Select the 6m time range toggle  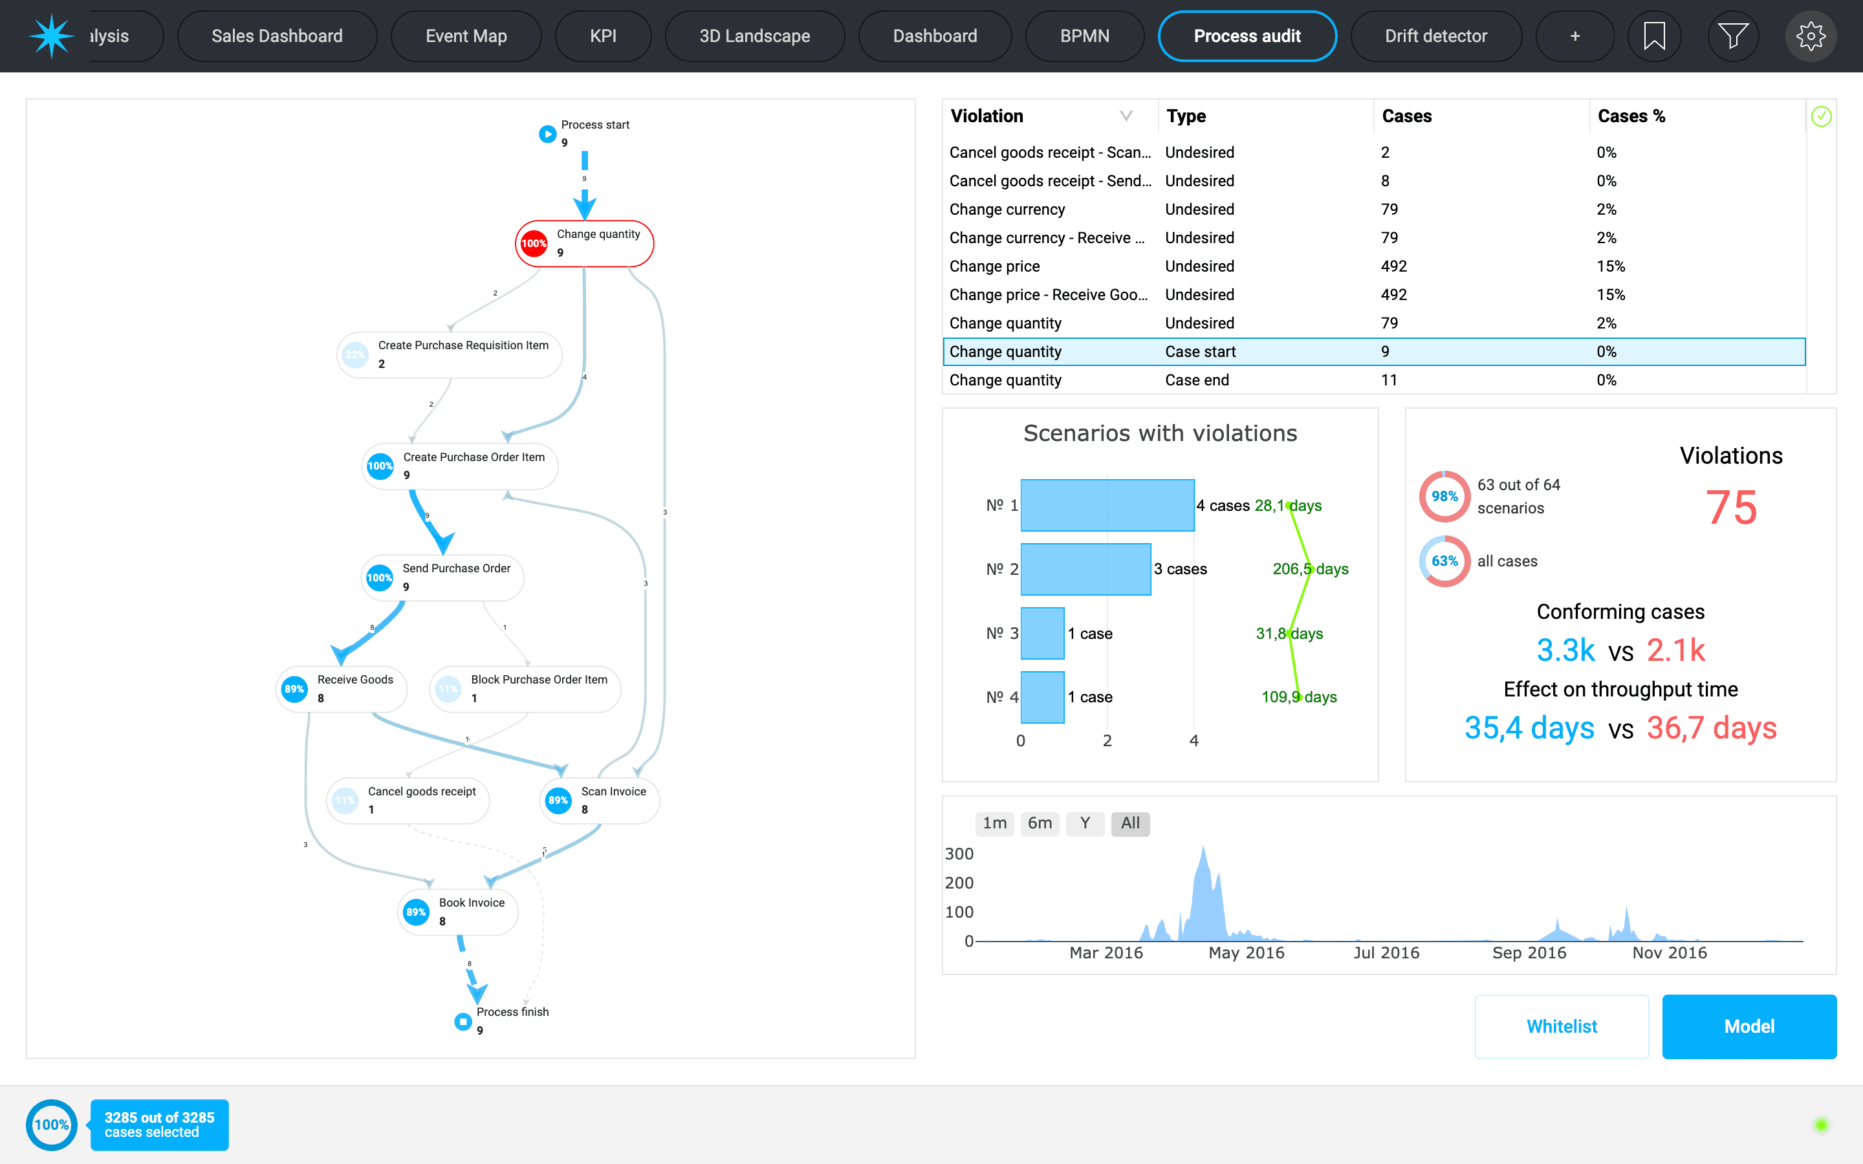(1040, 823)
